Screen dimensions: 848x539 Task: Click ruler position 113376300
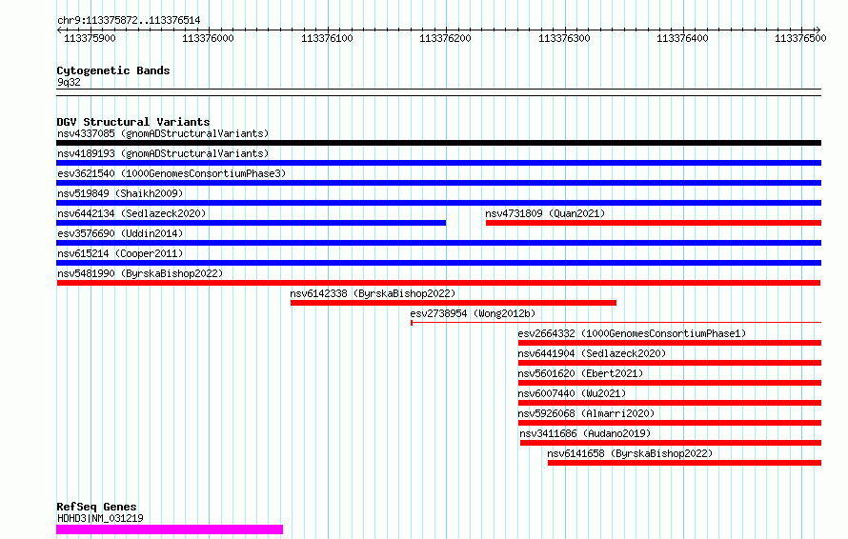[x=564, y=38]
